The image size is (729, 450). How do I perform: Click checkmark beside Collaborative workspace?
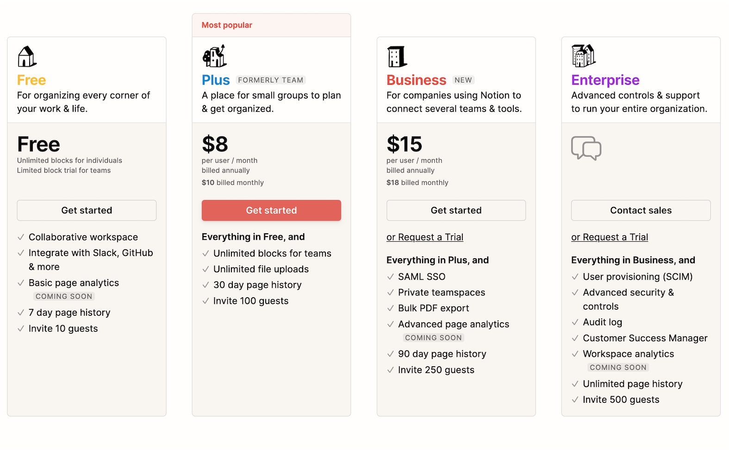21,237
